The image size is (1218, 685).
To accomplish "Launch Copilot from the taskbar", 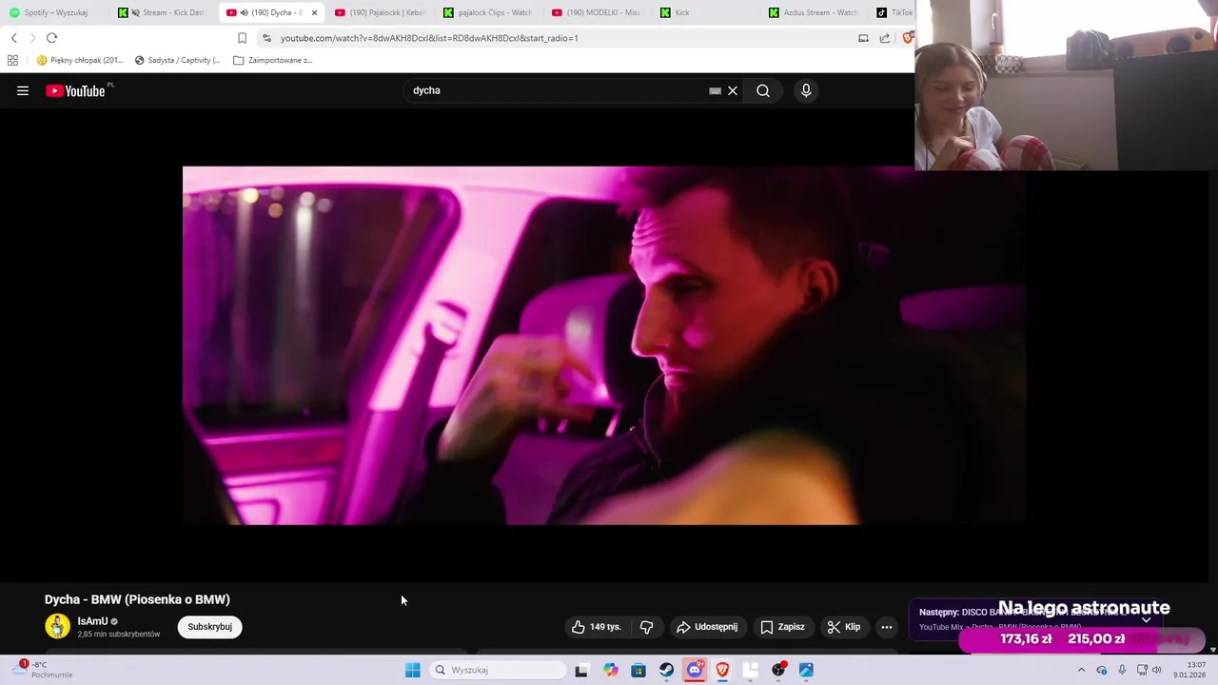I will (610, 670).
